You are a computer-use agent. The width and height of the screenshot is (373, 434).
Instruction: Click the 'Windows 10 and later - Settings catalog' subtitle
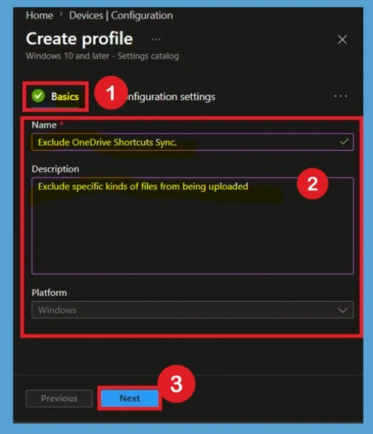click(102, 56)
